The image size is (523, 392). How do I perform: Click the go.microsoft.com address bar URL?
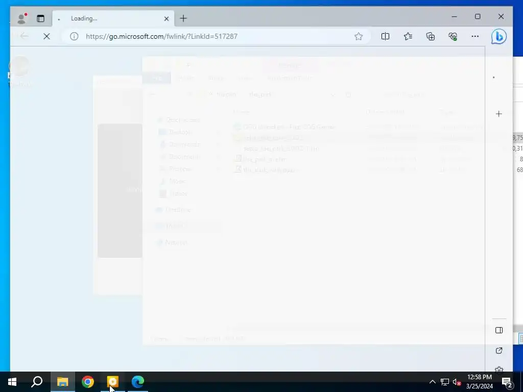pyautogui.click(x=161, y=36)
